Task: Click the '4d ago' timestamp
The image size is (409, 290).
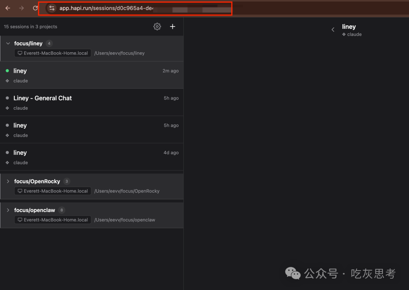Action: (171, 153)
